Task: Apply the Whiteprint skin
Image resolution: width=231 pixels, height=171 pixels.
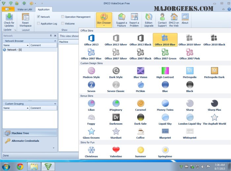Action: pyautogui.click(x=190, y=134)
